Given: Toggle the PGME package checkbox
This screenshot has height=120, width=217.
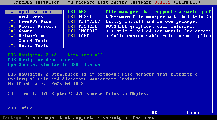Looking at the screenshot, I should tap(72, 36).
